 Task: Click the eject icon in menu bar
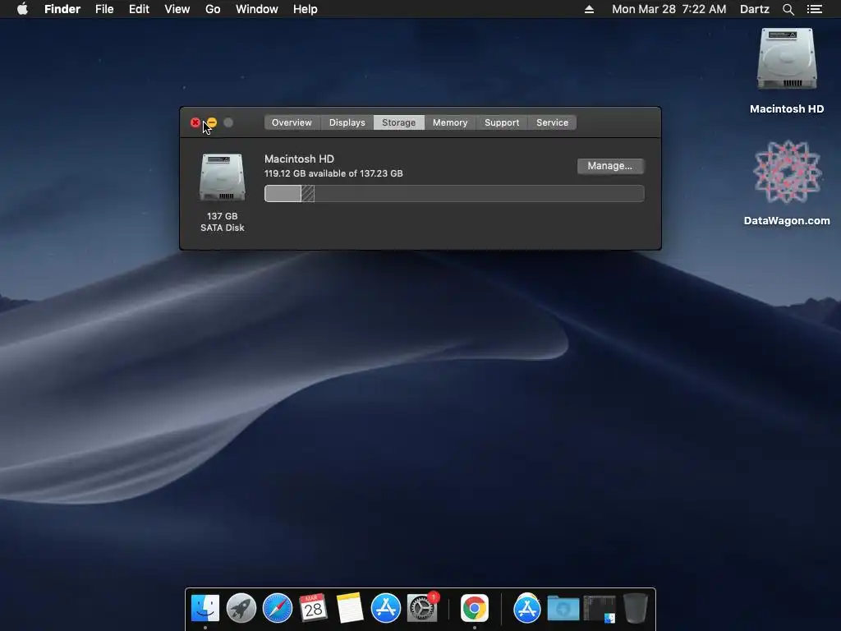589,9
